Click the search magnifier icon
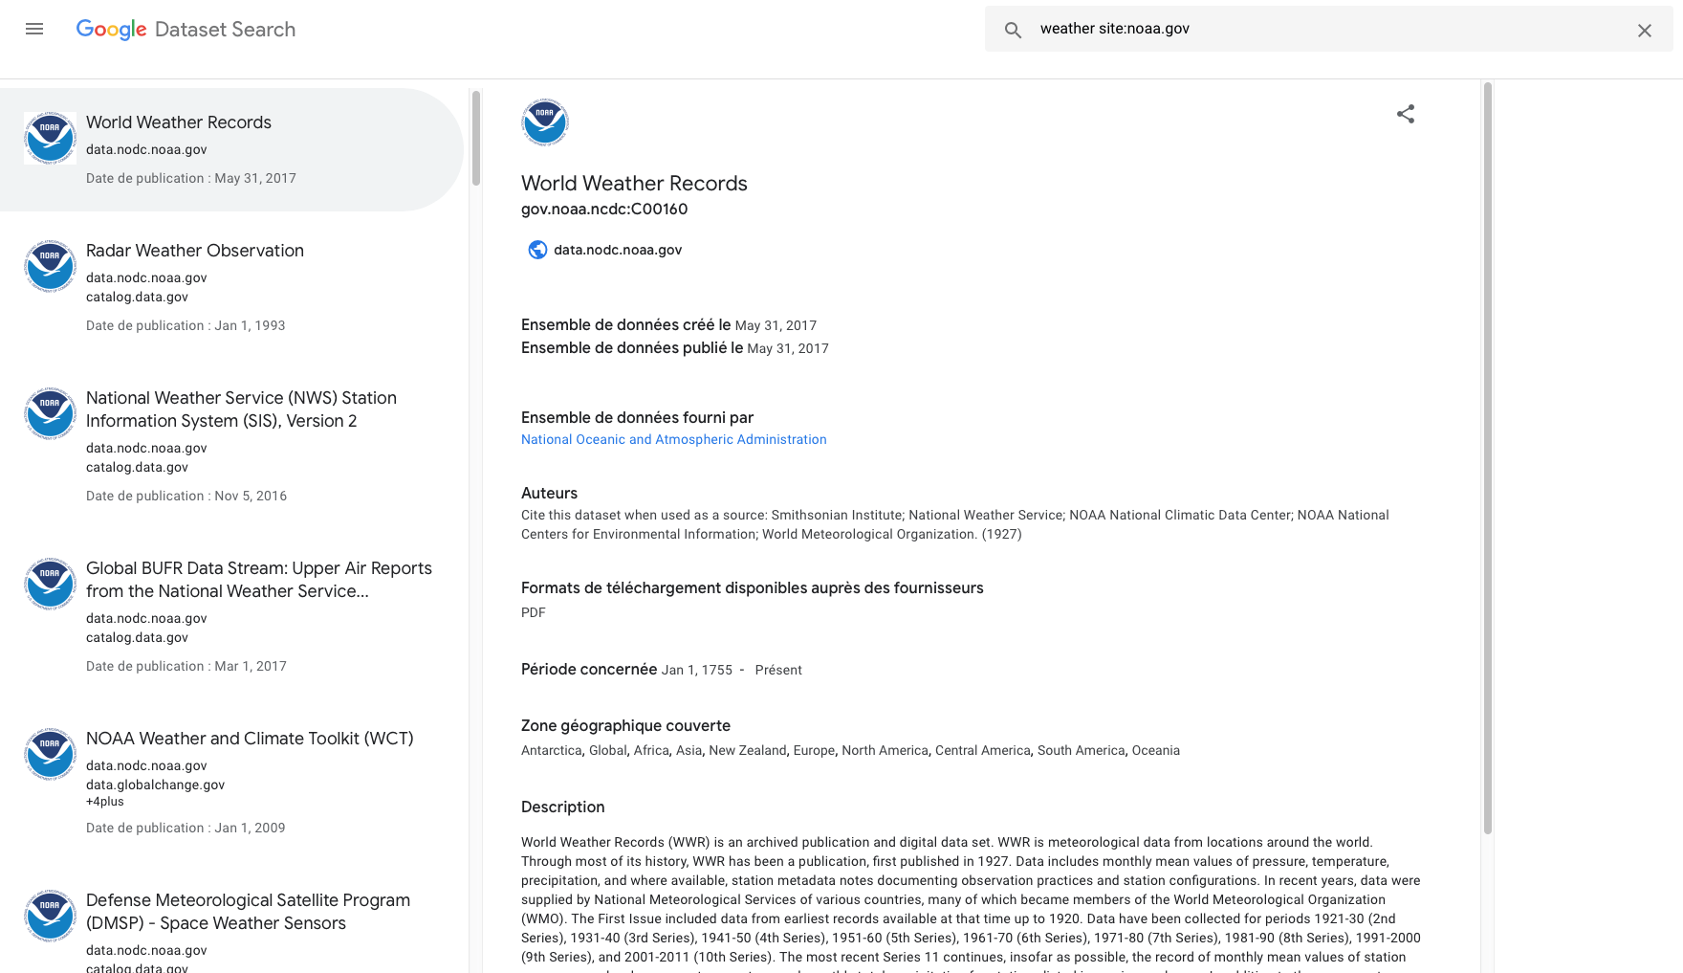 coord(1014,30)
